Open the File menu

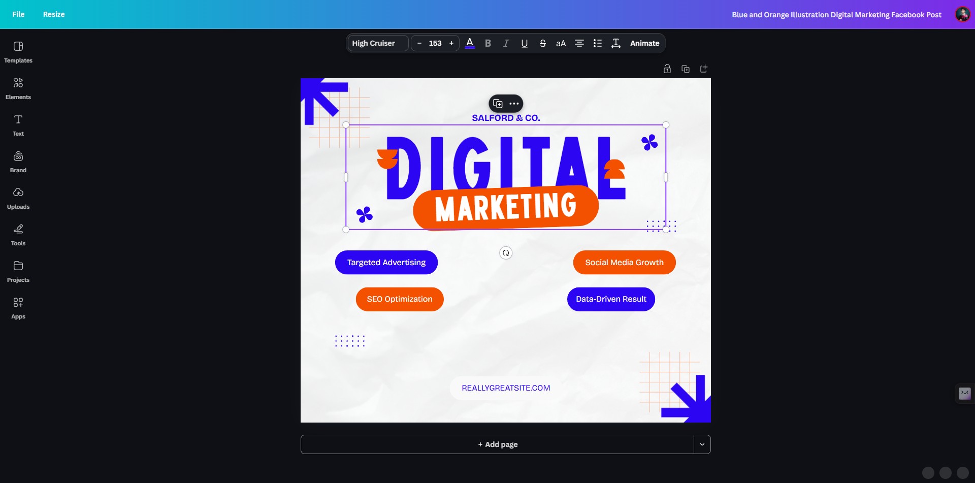click(x=18, y=14)
